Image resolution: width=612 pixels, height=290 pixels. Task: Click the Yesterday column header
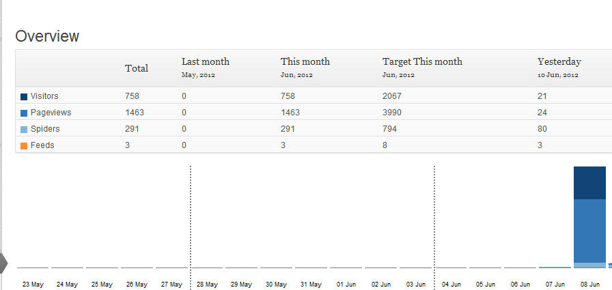tap(559, 62)
